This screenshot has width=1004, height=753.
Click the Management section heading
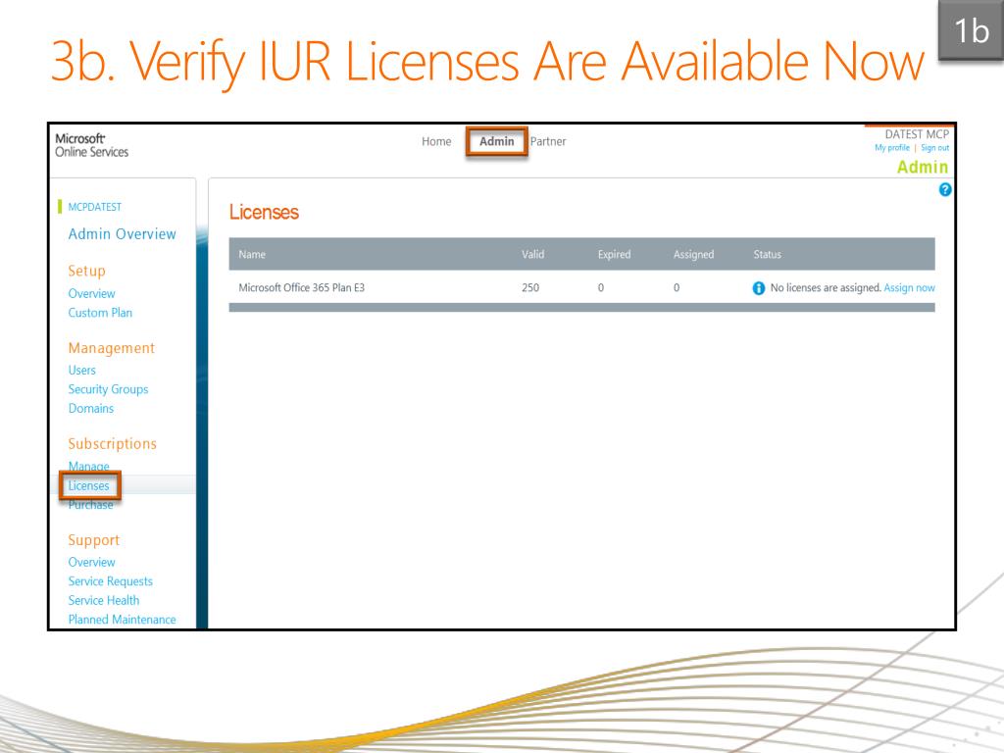(x=112, y=348)
